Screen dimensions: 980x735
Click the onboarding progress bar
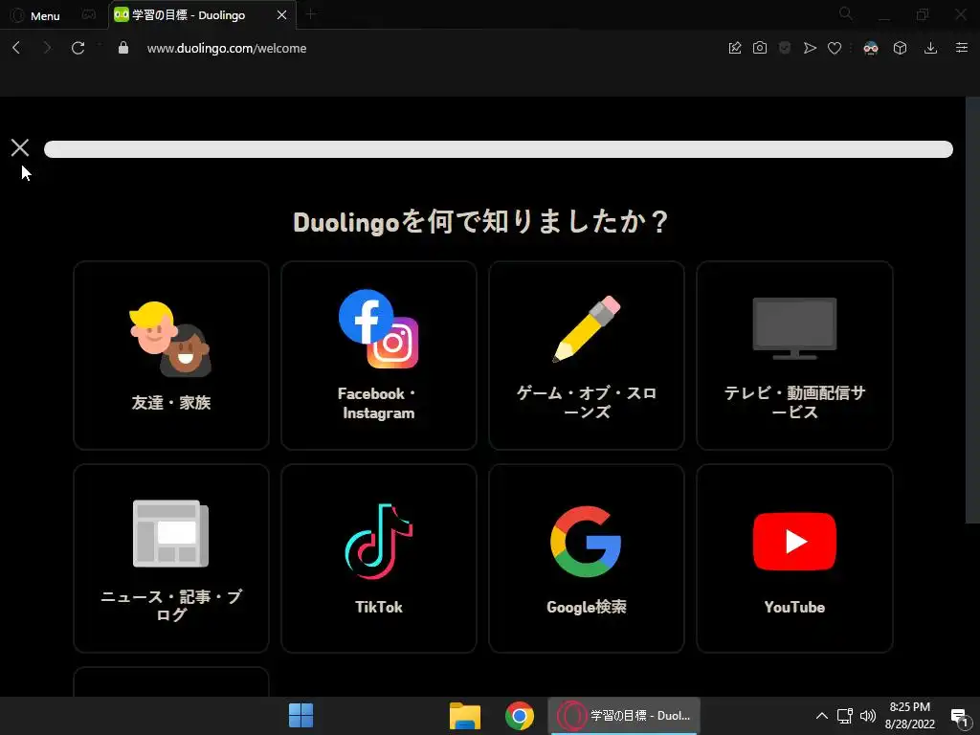point(498,148)
